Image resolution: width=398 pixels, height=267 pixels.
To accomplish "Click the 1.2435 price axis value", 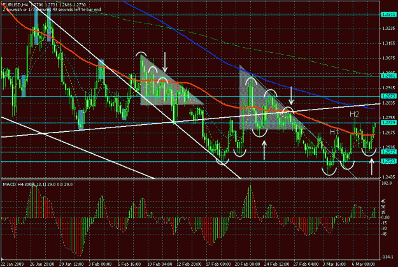I will coord(388,177).
